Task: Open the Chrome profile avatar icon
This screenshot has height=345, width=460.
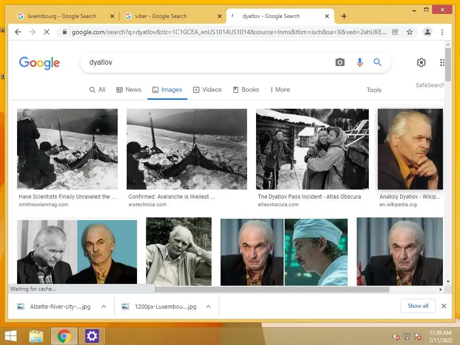Action: pos(428,32)
